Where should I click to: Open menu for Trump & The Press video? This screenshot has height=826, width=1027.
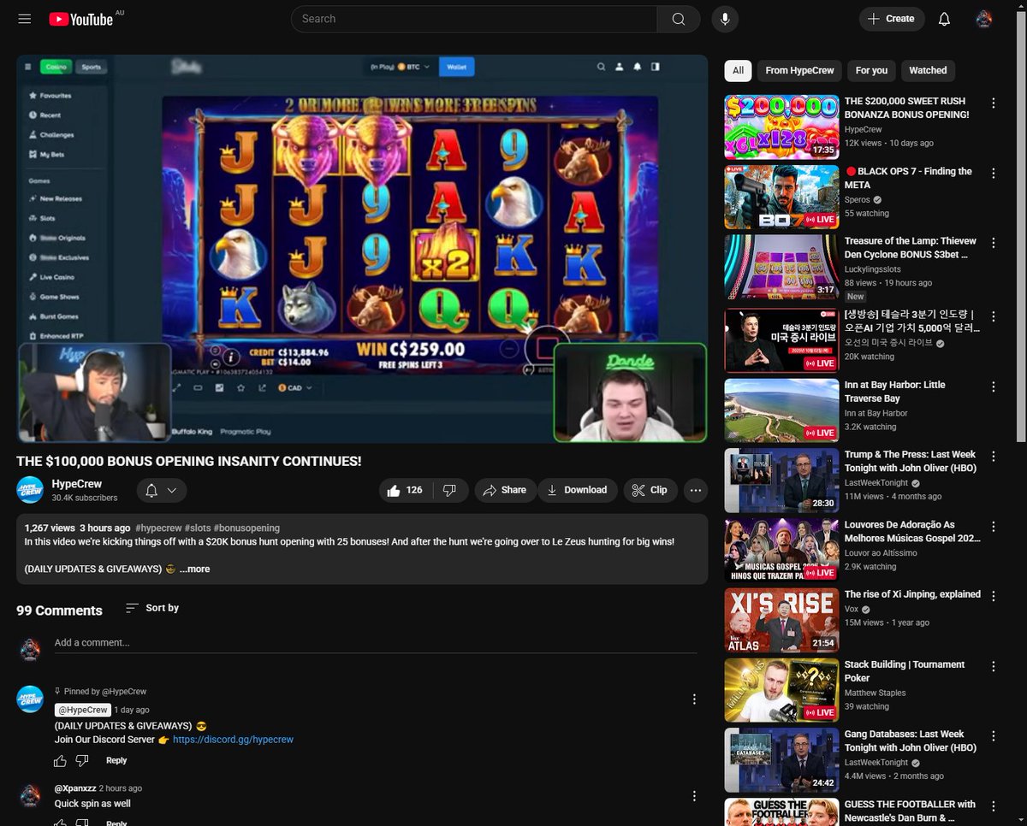pos(994,457)
